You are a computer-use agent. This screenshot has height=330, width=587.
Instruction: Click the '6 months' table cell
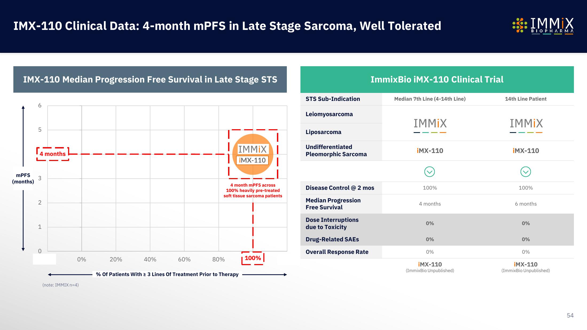click(526, 204)
